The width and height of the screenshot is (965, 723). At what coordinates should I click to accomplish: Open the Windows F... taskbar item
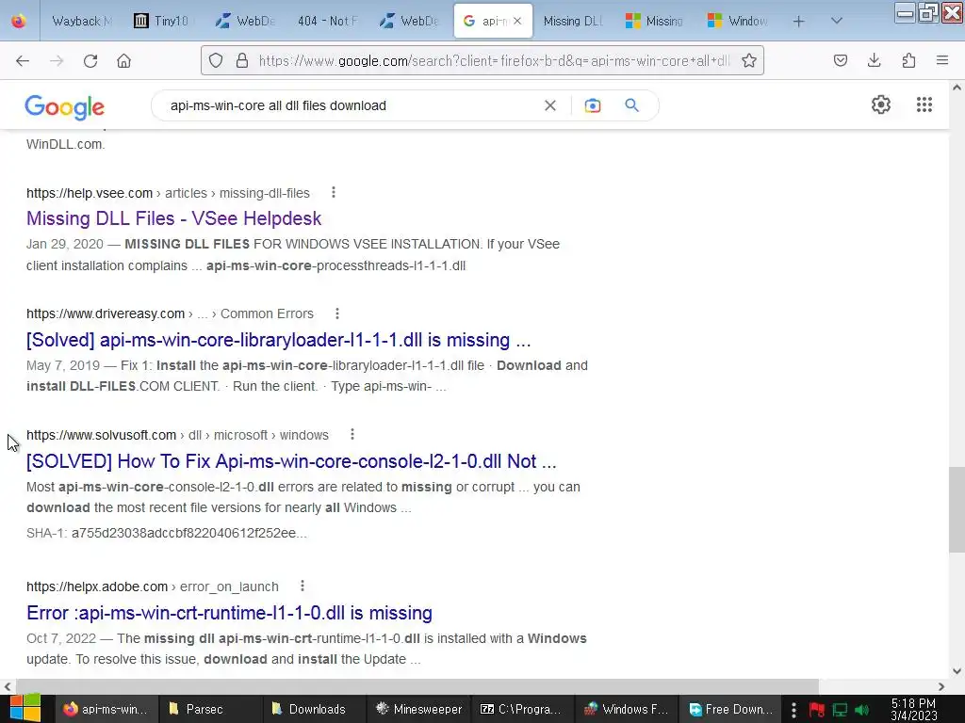point(627,709)
